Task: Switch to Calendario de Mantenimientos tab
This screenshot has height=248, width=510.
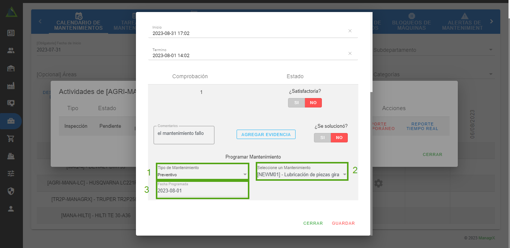Action: click(78, 23)
